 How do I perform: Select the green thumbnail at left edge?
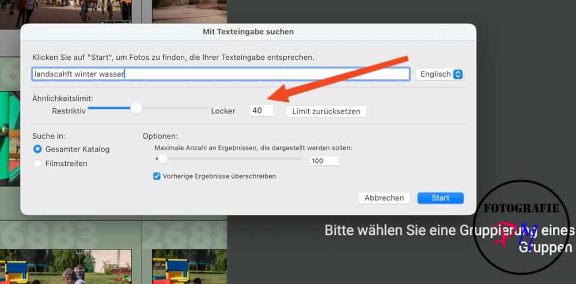(x=9, y=138)
